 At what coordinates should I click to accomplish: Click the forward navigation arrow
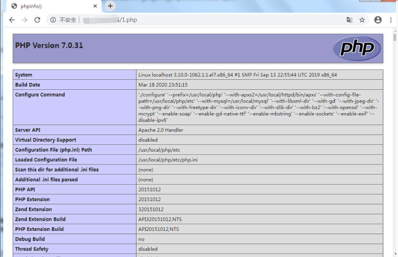point(25,20)
